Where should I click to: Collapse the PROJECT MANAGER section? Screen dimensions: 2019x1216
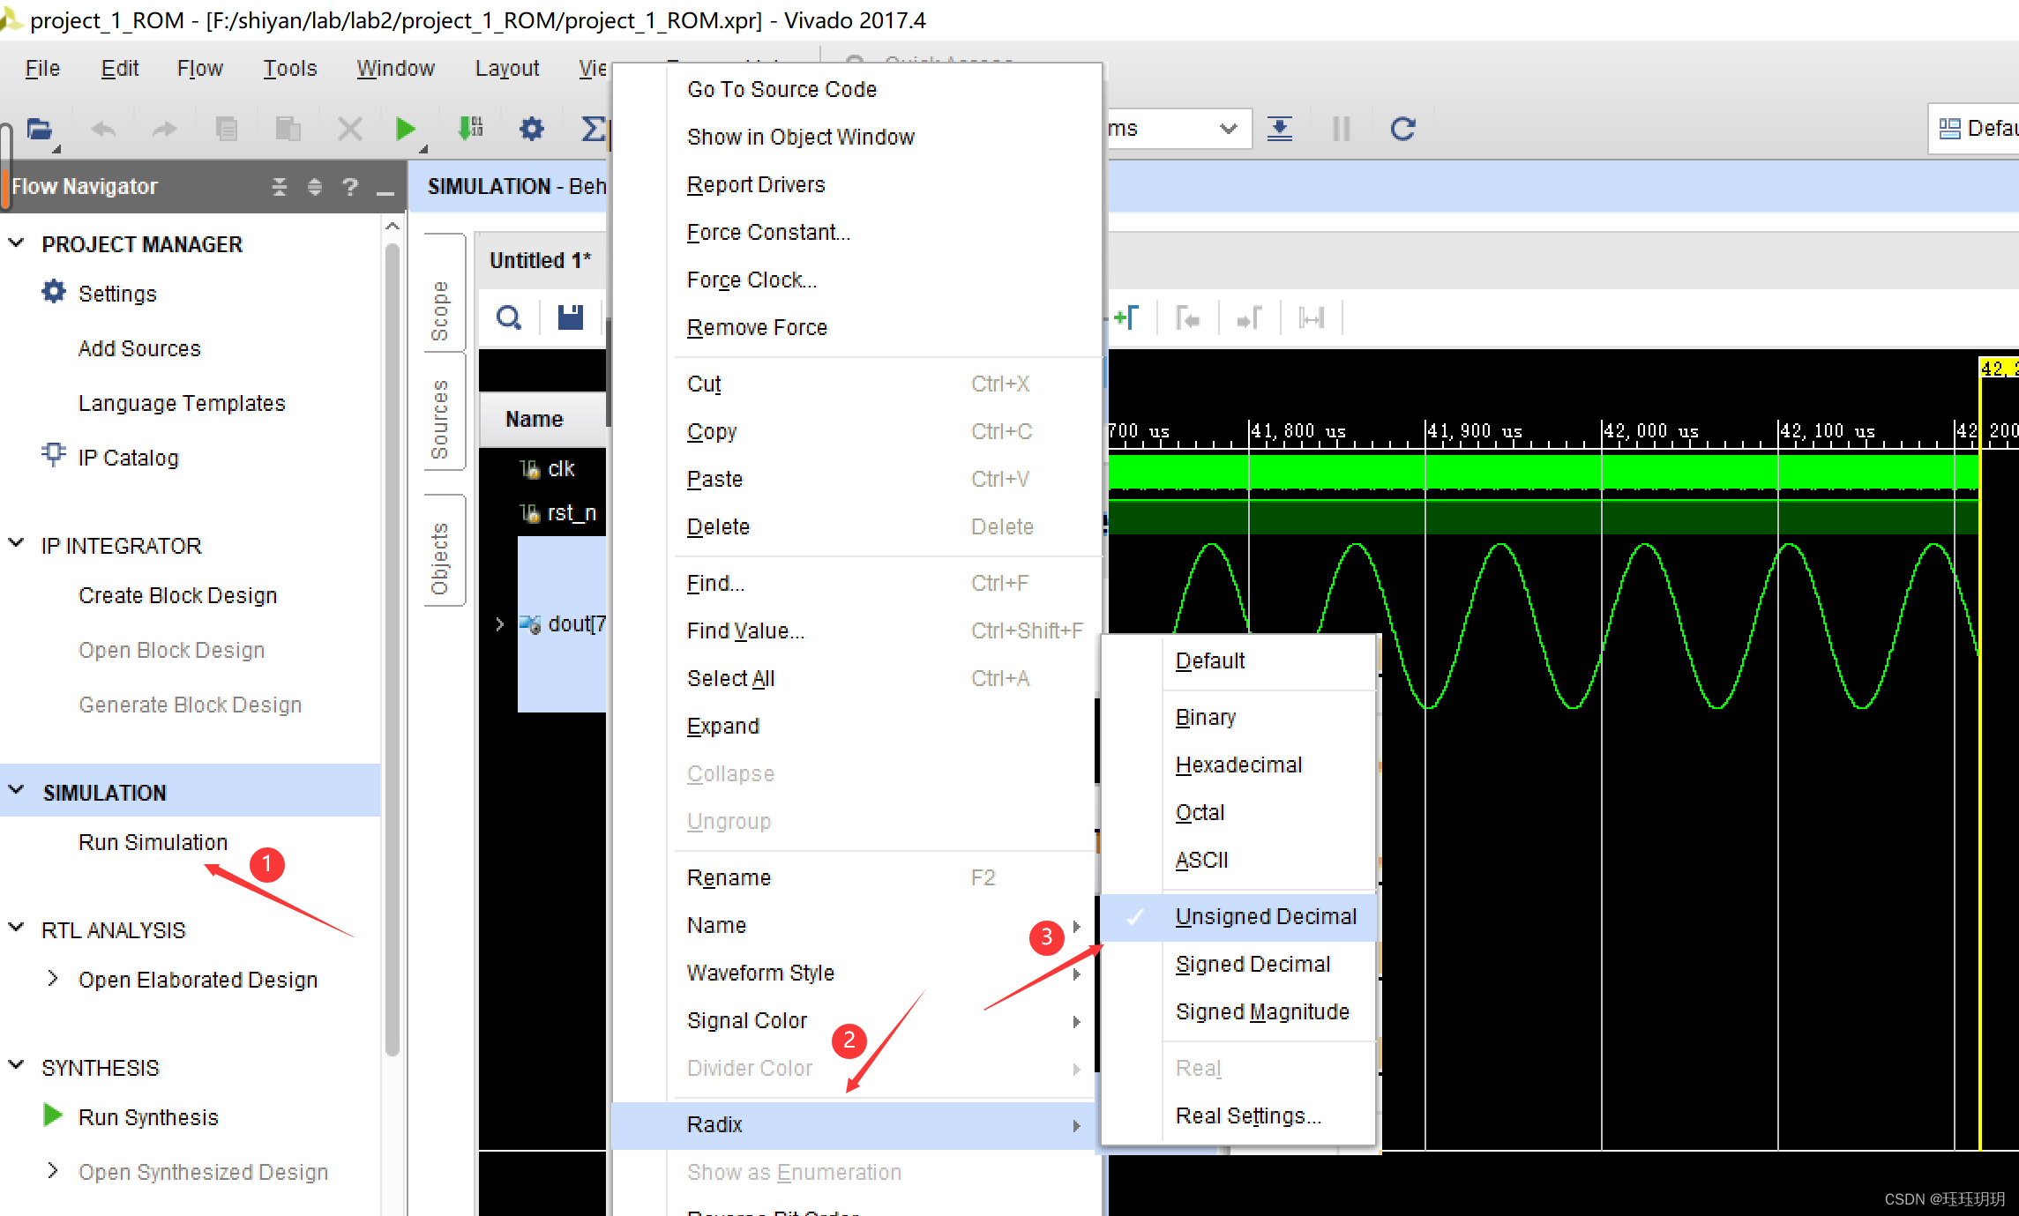click(x=15, y=243)
